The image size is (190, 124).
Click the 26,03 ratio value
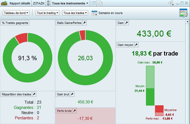[85, 58]
